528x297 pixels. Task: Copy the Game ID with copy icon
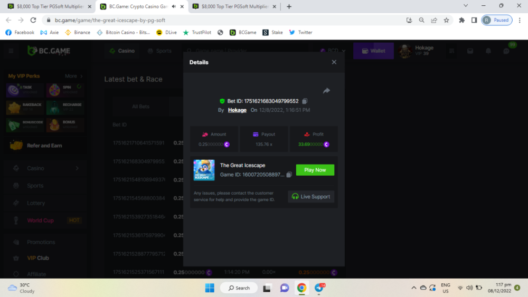[289, 175]
